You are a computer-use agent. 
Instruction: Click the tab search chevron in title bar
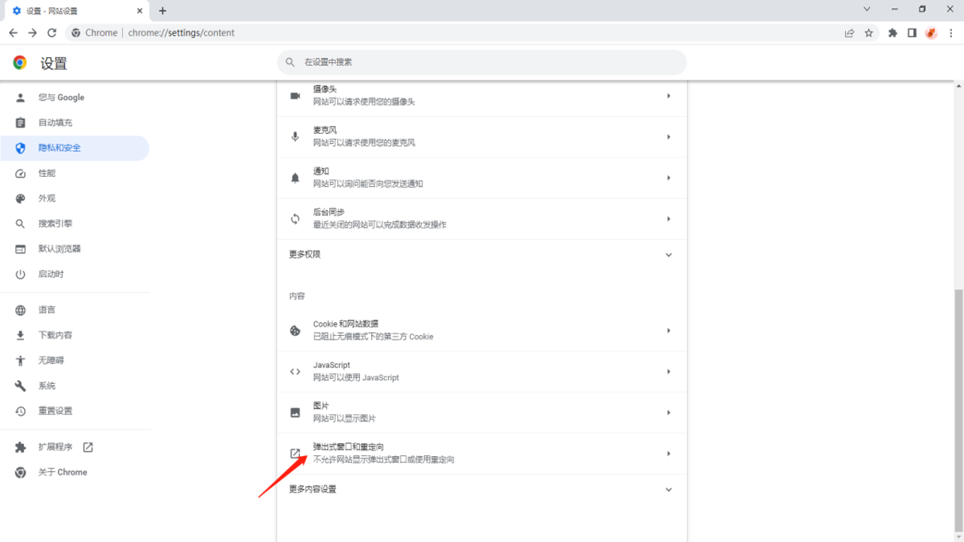[x=867, y=9]
